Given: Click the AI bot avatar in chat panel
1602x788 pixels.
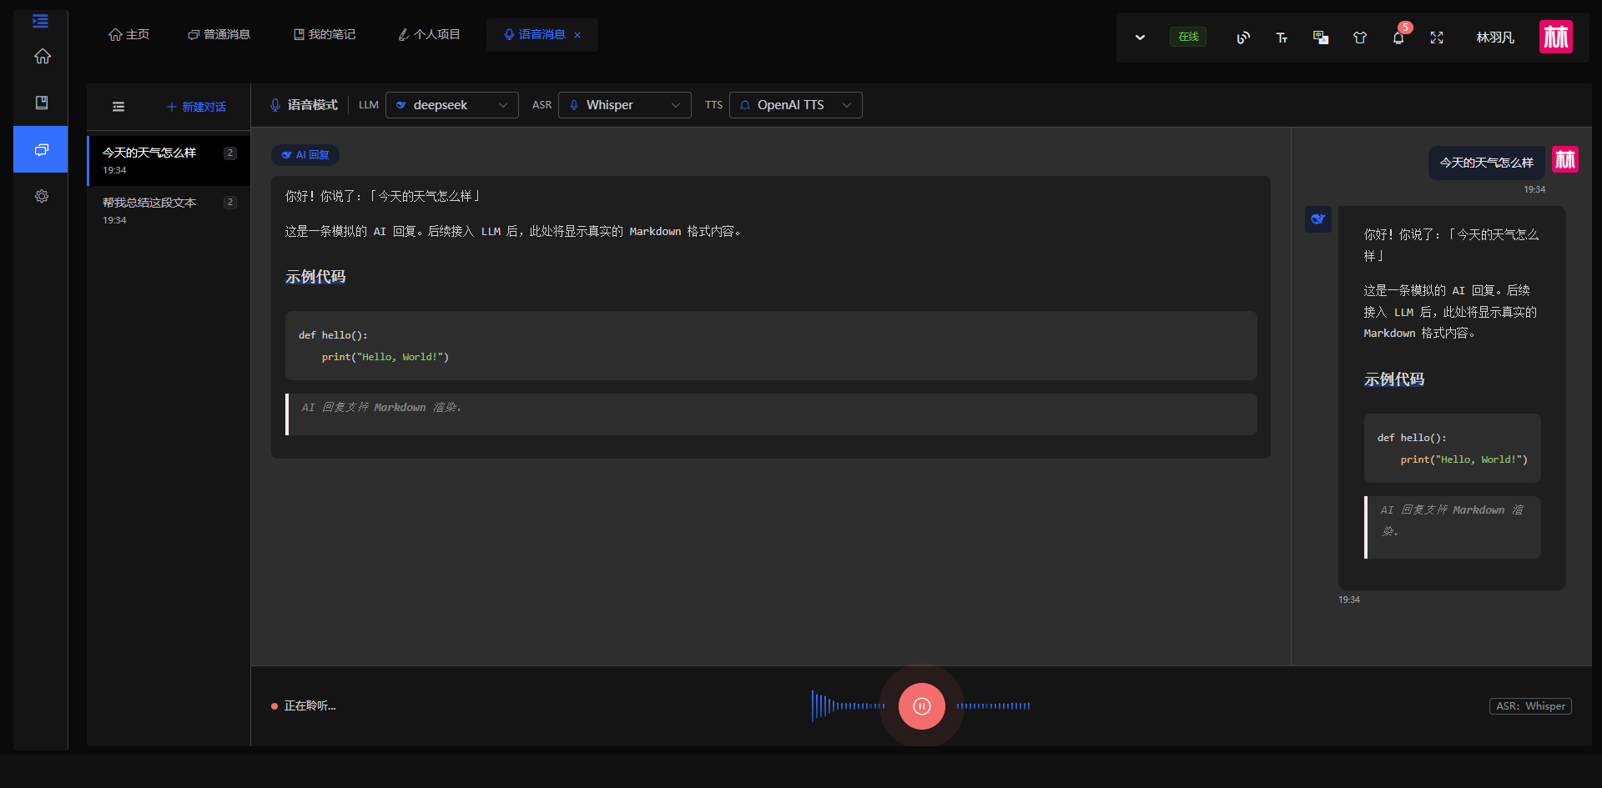Looking at the screenshot, I should tap(1318, 219).
